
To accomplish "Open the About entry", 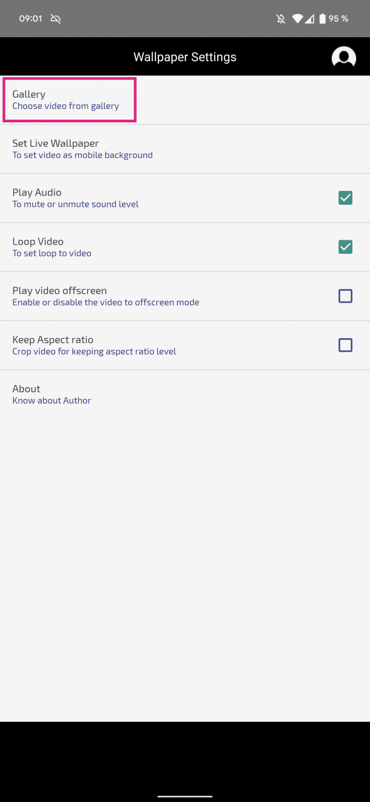I will pos(52,394).
